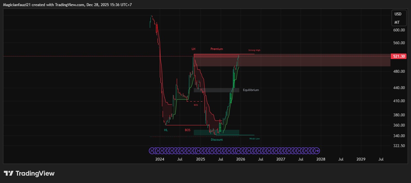Click the Strong High label
411x183 pixels.
(x=254, y=50)
